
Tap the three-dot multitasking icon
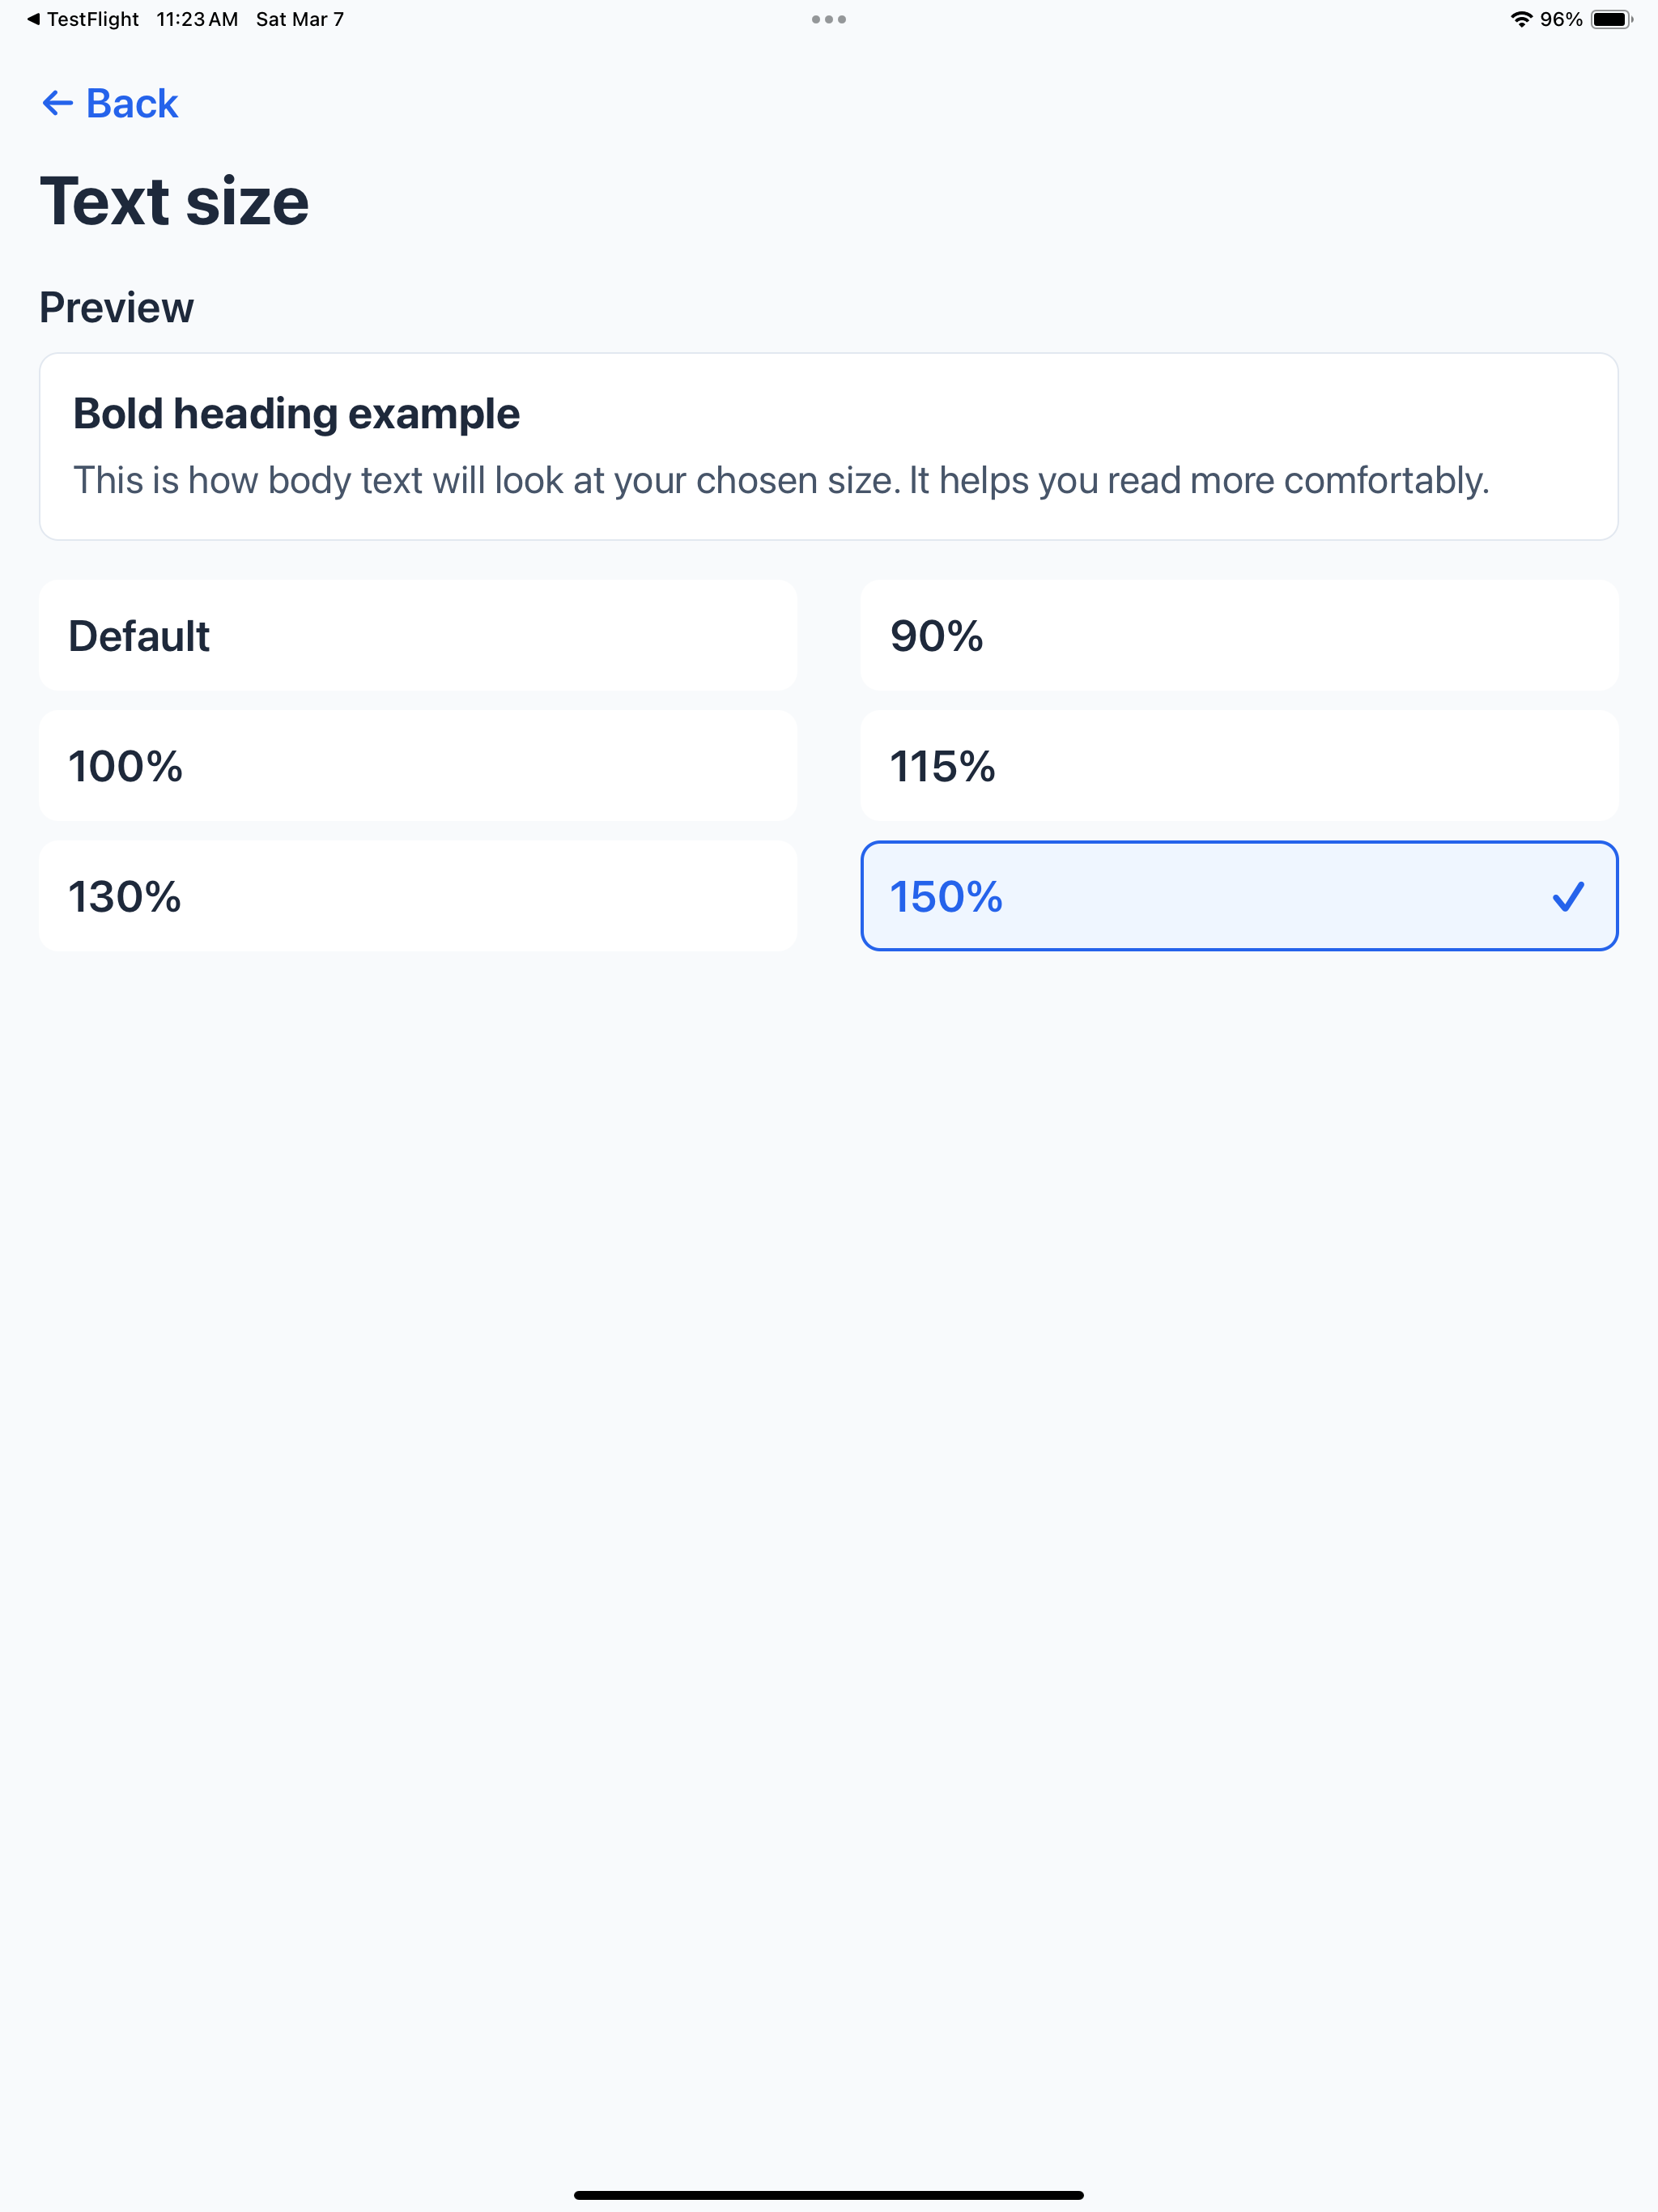829,19
